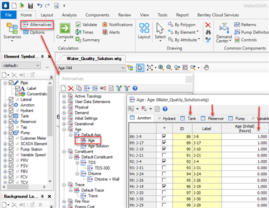
Task: Open the Reservoir tab in Age window
Action: click(x=212, y=118)
